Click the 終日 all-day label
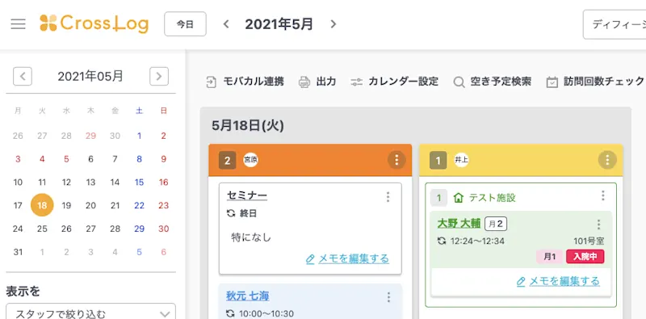This screenshot has height=319, width=646. 249,213
